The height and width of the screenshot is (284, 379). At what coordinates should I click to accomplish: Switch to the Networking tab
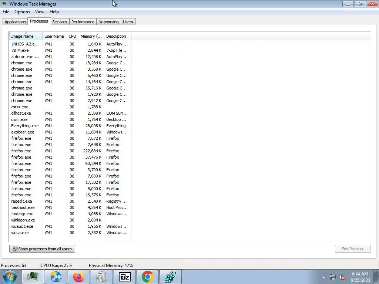108,22
